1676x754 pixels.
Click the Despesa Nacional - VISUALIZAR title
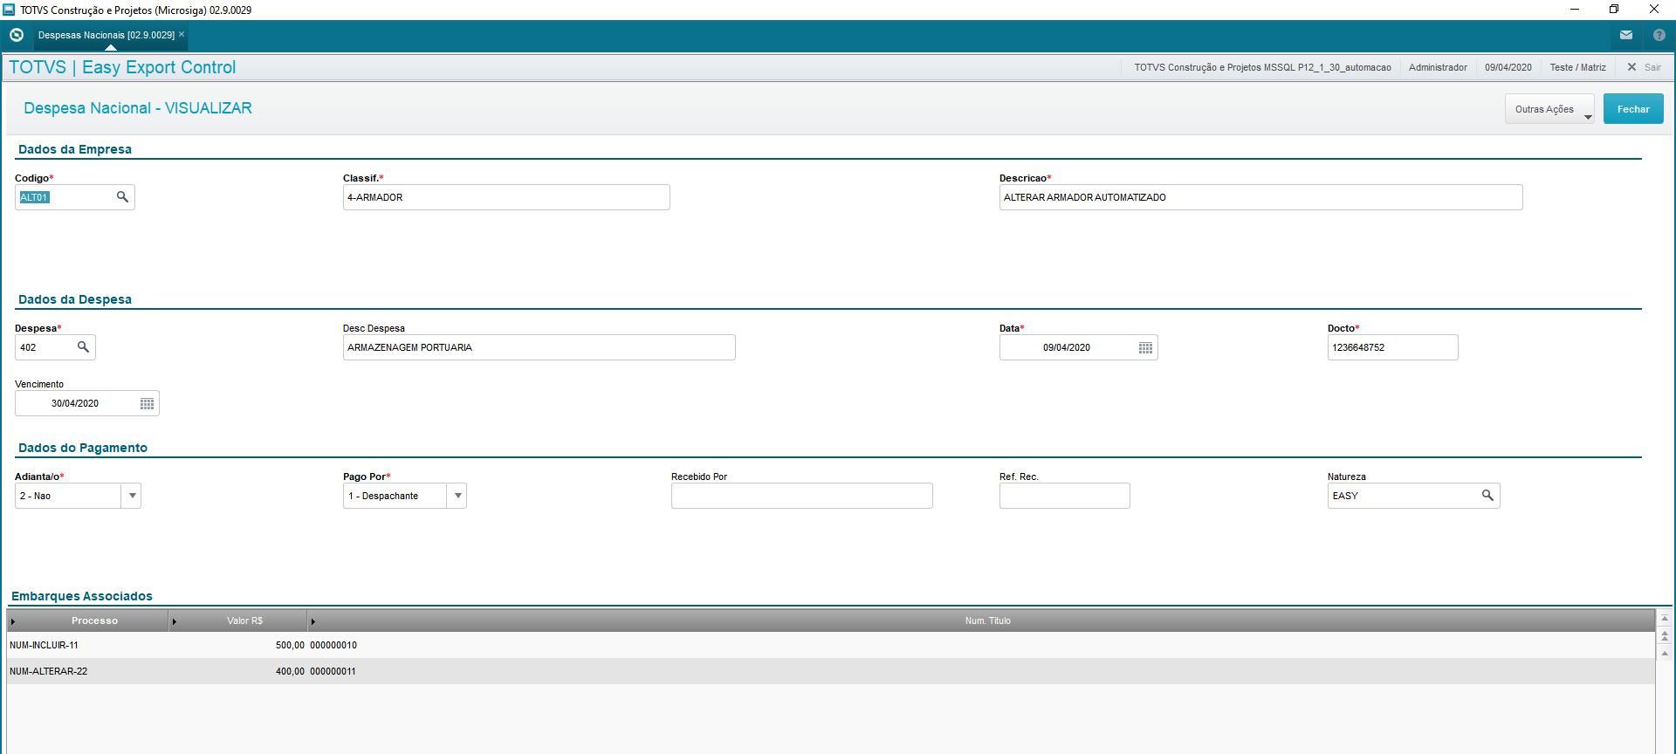click(138, 108)
